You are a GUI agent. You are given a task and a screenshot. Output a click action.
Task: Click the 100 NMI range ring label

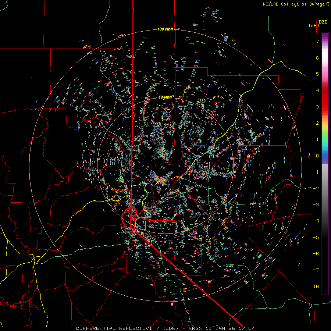(x=165, y=29)
